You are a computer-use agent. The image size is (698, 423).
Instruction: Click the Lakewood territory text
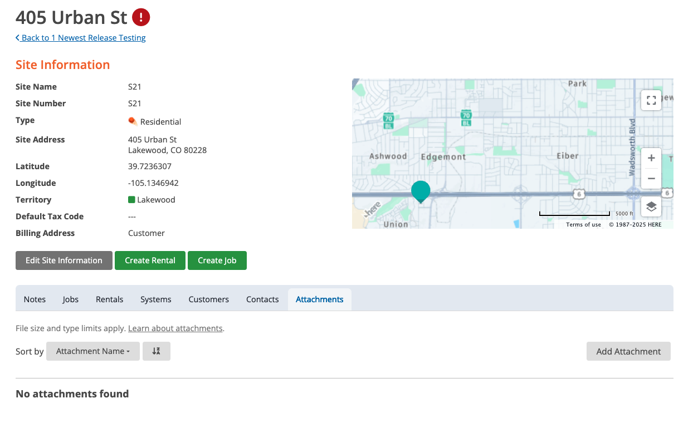(x=156, y=200)
